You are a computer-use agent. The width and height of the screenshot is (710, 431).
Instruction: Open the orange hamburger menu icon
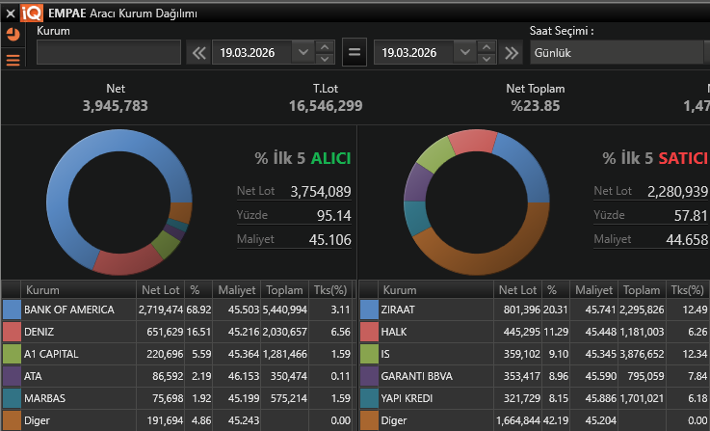13,61
